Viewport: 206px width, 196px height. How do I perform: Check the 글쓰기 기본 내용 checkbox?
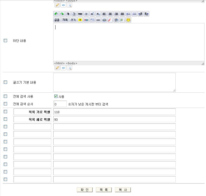pos(5,82)
